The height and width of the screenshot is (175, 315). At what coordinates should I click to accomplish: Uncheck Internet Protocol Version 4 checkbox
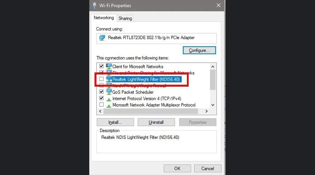coord(101,98)
